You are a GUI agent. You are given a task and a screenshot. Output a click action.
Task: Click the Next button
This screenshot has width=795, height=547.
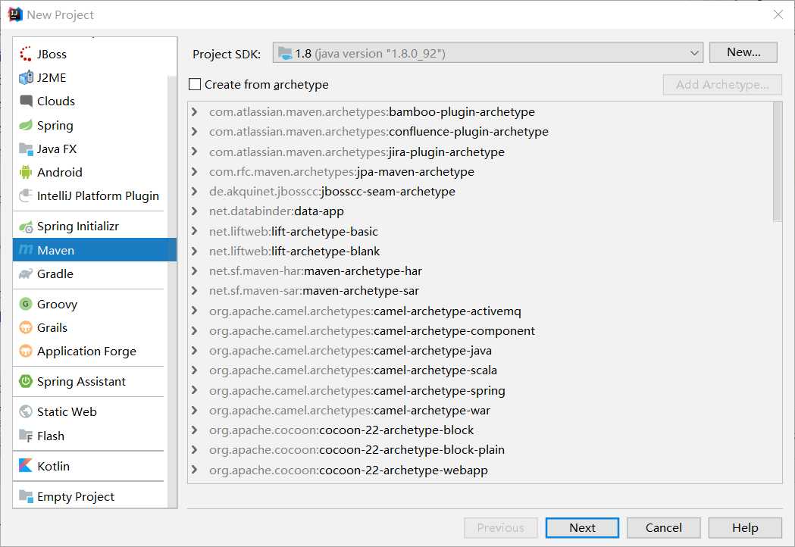coord(582,528)
